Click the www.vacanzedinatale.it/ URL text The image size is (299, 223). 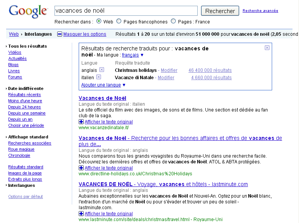[104, 128]
